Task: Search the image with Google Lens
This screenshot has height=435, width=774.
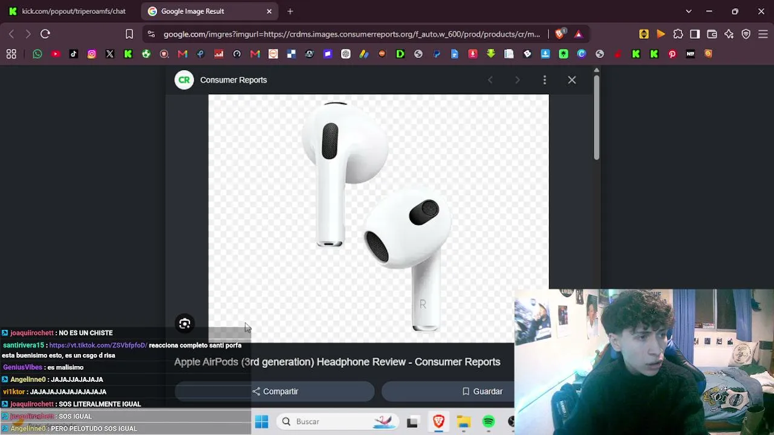Action: [184, 324]
